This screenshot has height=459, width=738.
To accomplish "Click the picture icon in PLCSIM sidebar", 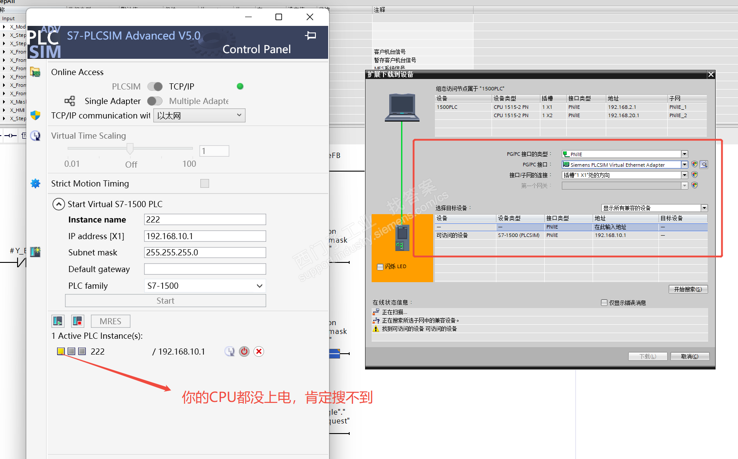I will pyautogui.click(x=36, y=251).
